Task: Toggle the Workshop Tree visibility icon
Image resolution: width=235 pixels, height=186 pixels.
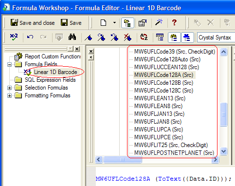Action: (127, 23)
